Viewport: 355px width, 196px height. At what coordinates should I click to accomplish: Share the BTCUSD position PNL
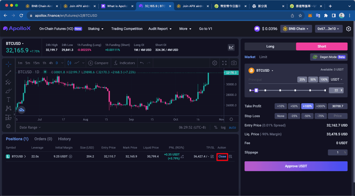coord(183,156)
